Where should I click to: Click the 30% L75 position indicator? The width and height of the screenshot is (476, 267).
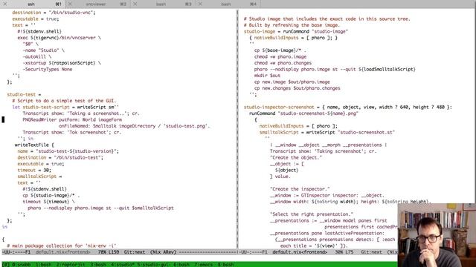pyautogui.click(x=344, y=252)
